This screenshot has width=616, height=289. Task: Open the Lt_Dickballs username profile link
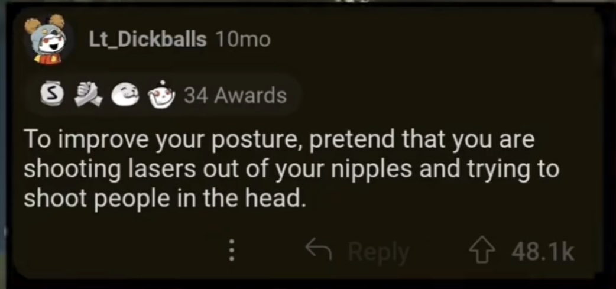[148, 39]
